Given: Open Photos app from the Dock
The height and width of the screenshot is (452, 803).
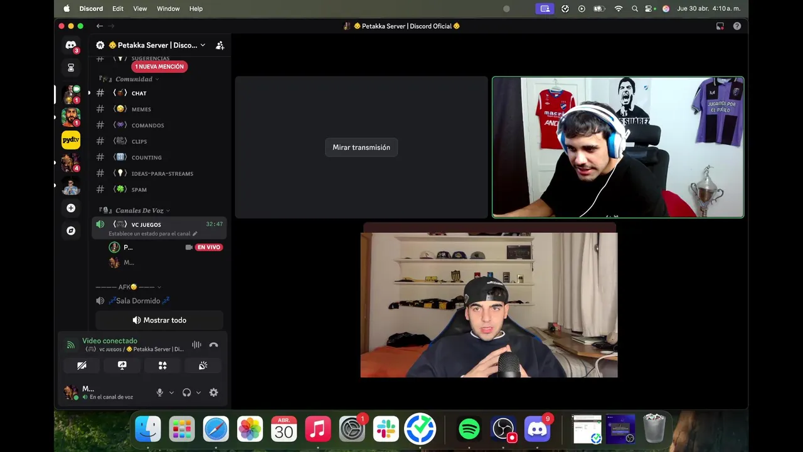Looking at the screenshot, I should coord(250,429).
